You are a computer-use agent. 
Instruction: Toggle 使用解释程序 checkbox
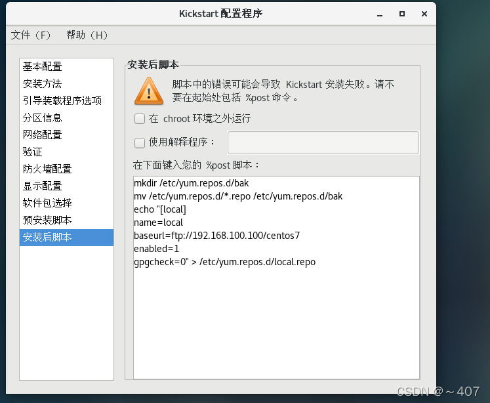(139, 142)
